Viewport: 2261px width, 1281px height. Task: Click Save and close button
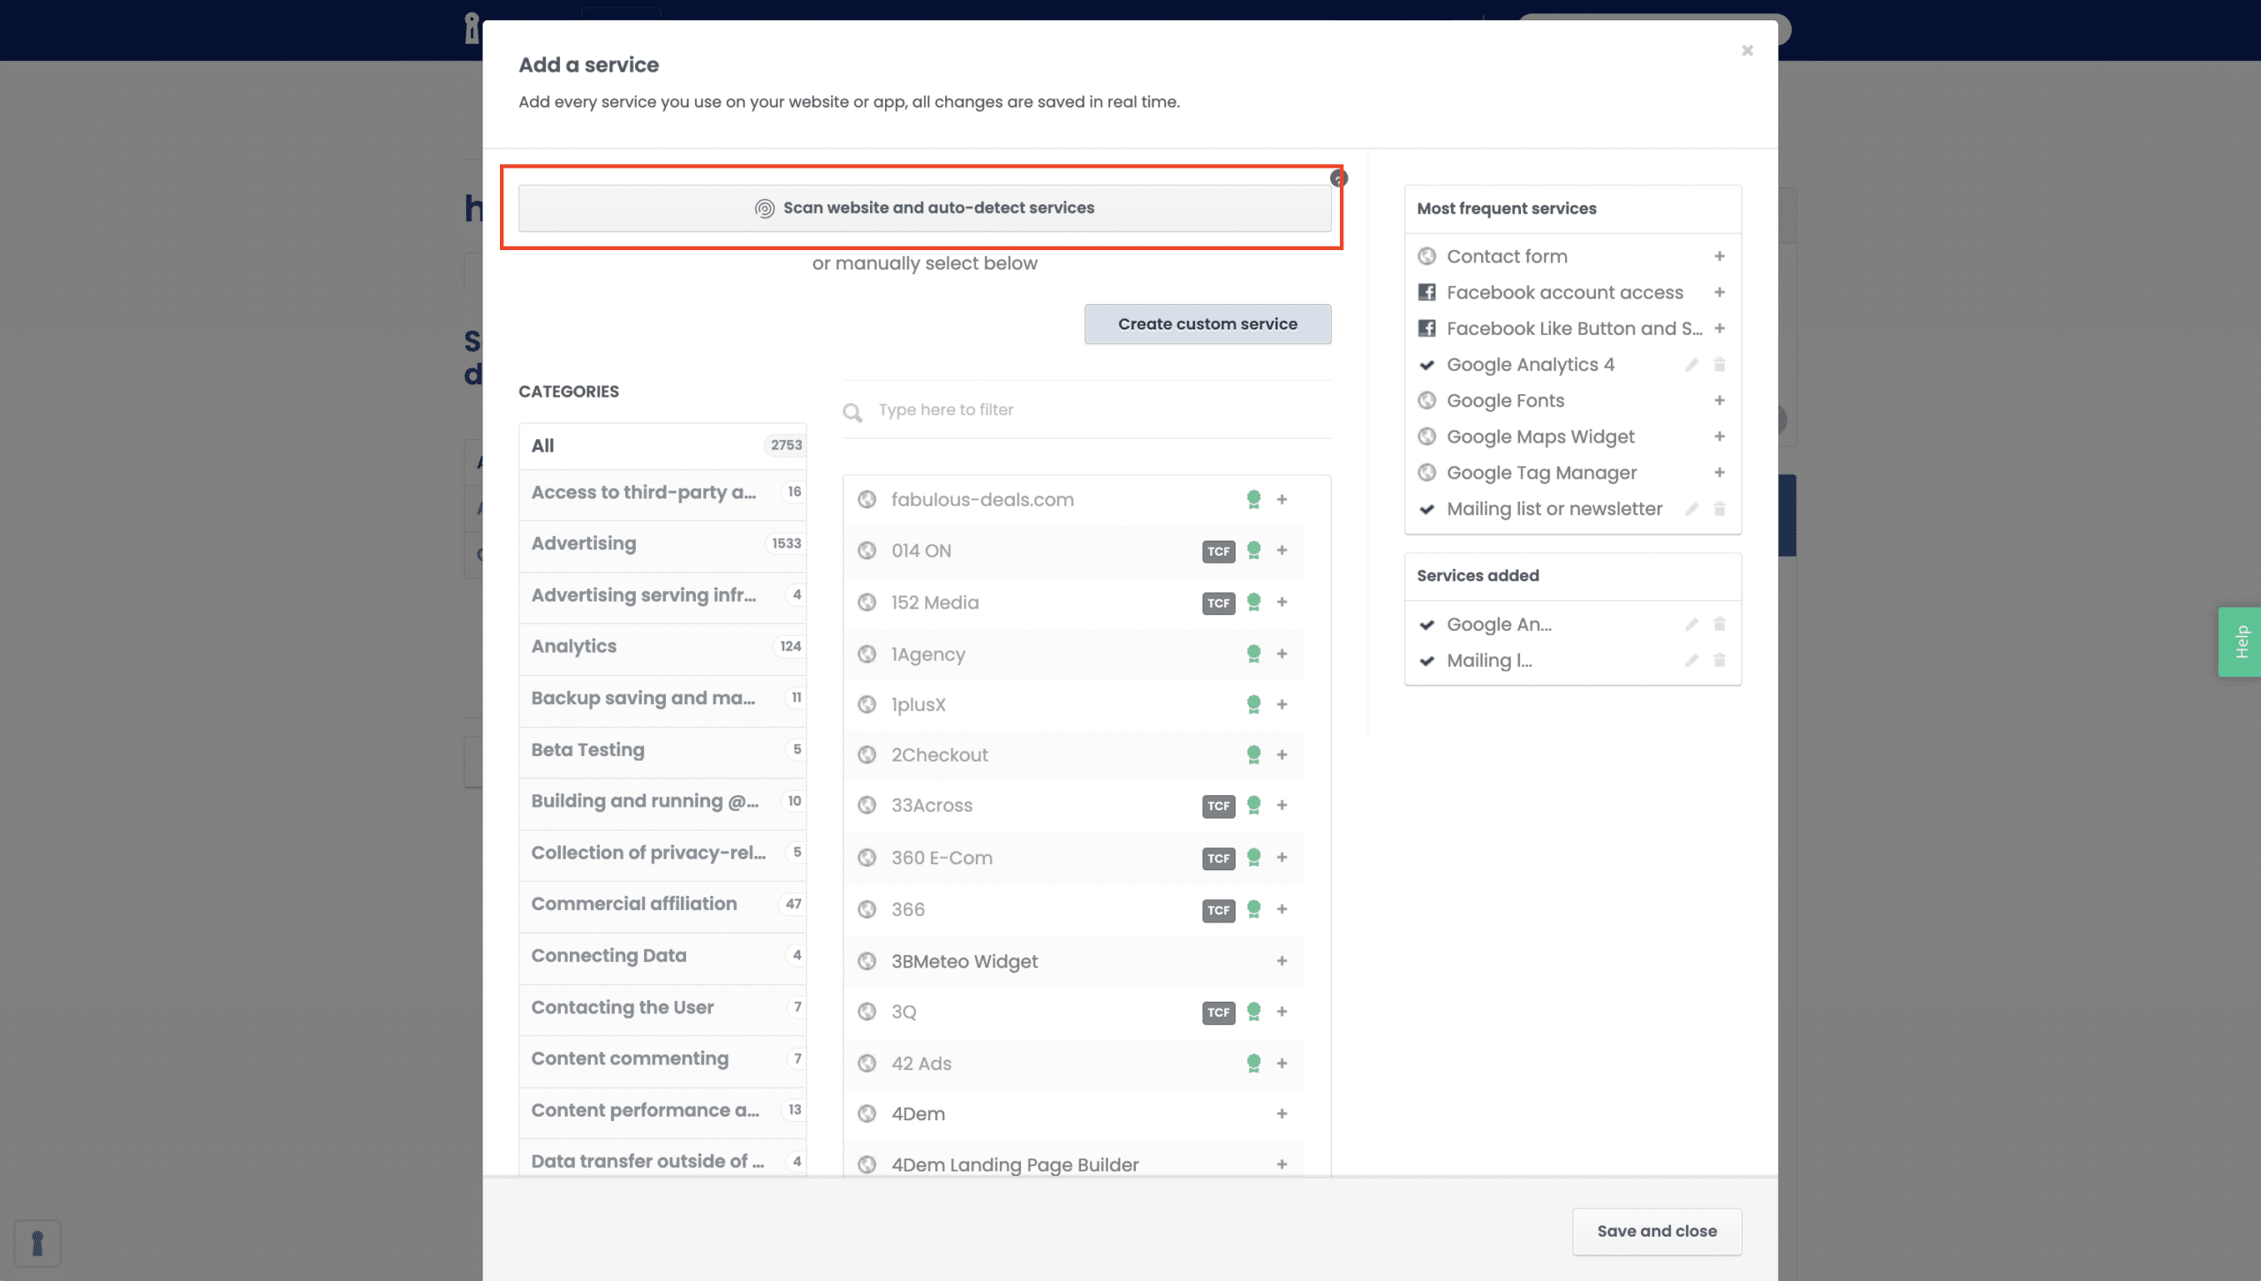tap(1656, 1231)
